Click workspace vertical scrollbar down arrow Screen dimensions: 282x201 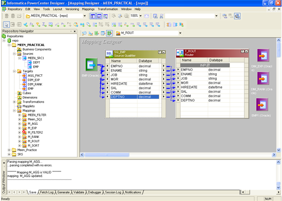(x=278, y=150)
